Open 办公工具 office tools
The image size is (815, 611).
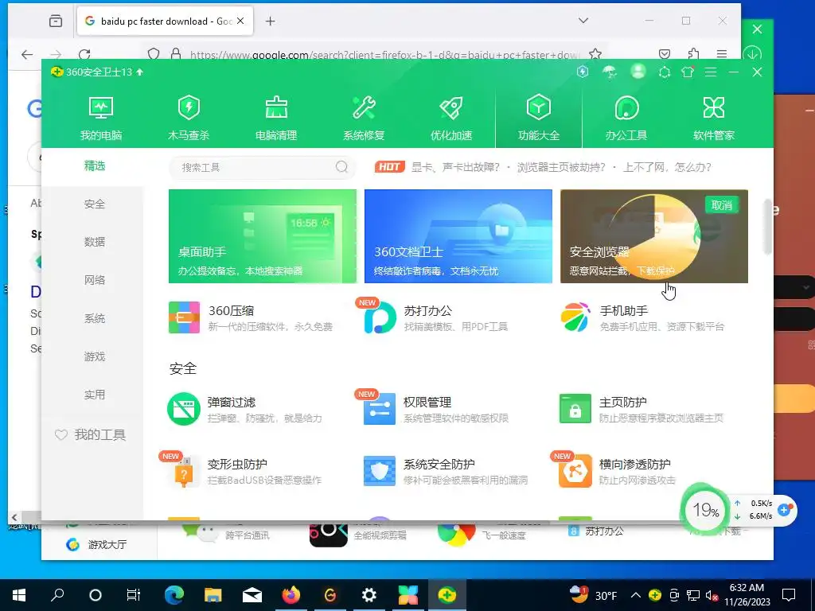point(626,119)
